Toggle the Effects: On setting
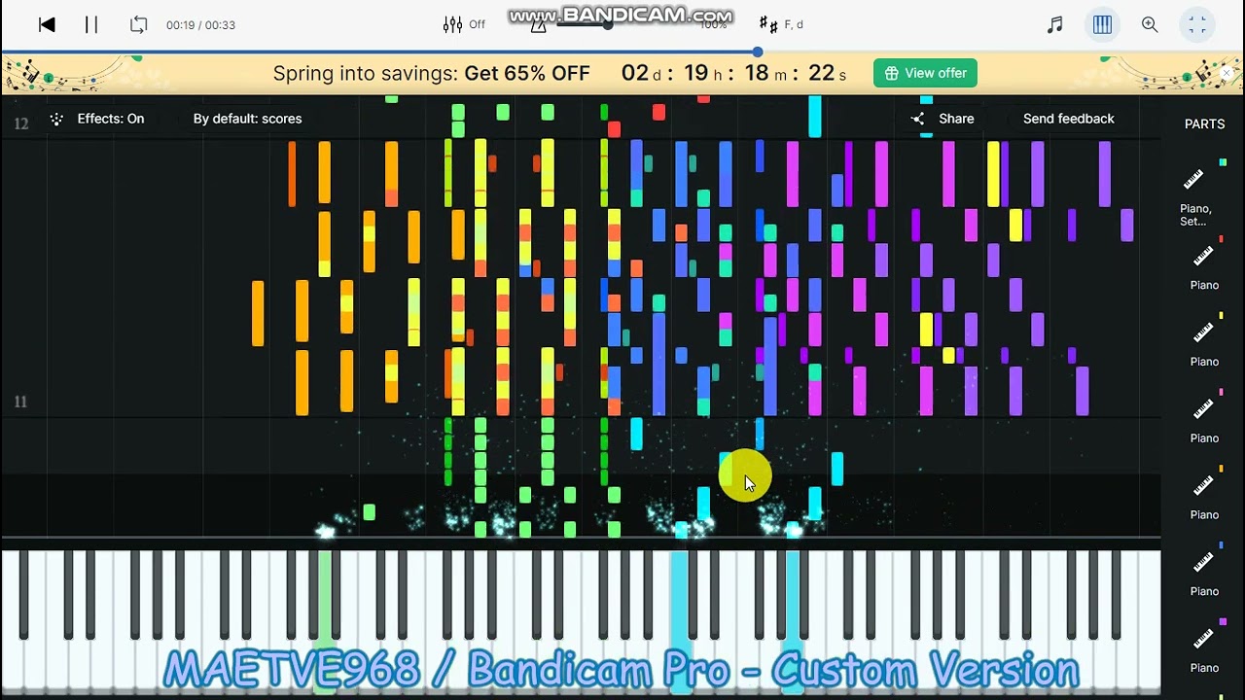 tap(97, 119)
